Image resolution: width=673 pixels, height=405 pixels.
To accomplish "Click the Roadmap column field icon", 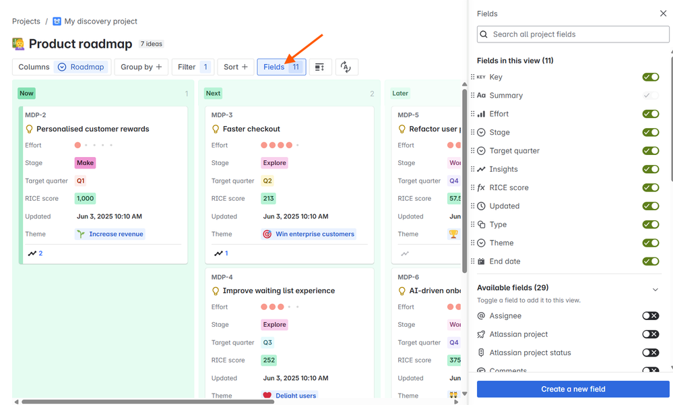I will point(62,67).
